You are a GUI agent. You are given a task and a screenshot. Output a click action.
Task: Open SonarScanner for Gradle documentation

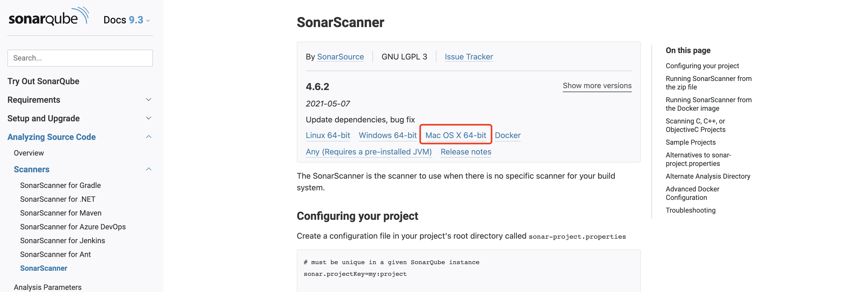coord(61,185)
